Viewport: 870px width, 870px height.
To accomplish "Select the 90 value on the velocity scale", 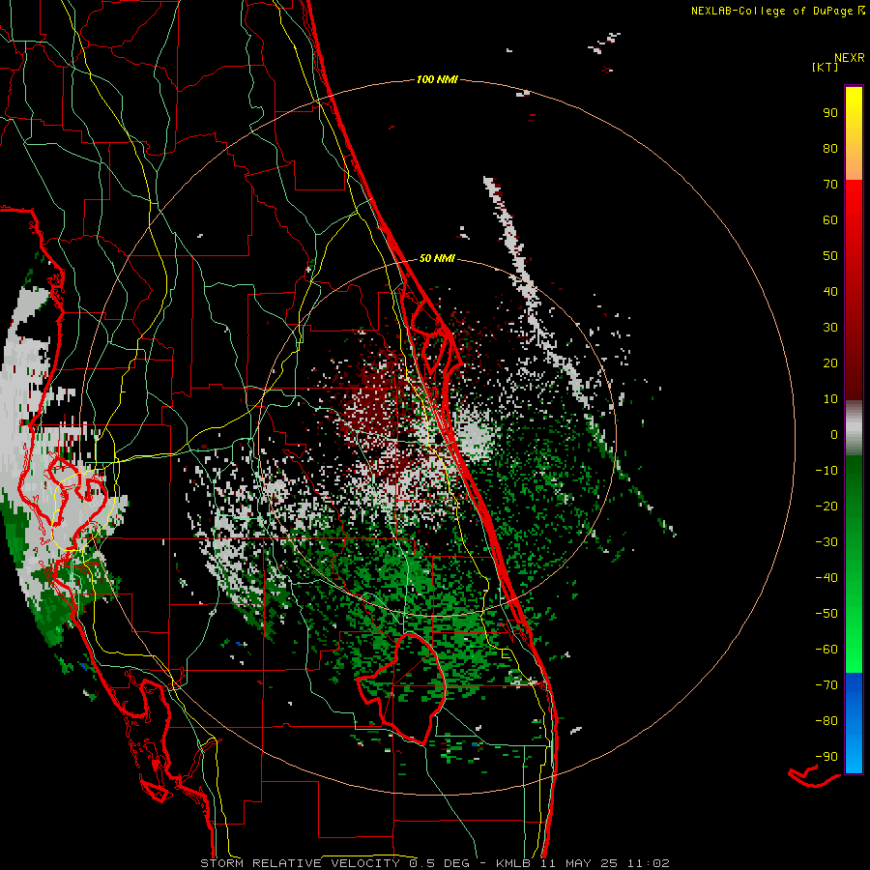I will point(830,113).
